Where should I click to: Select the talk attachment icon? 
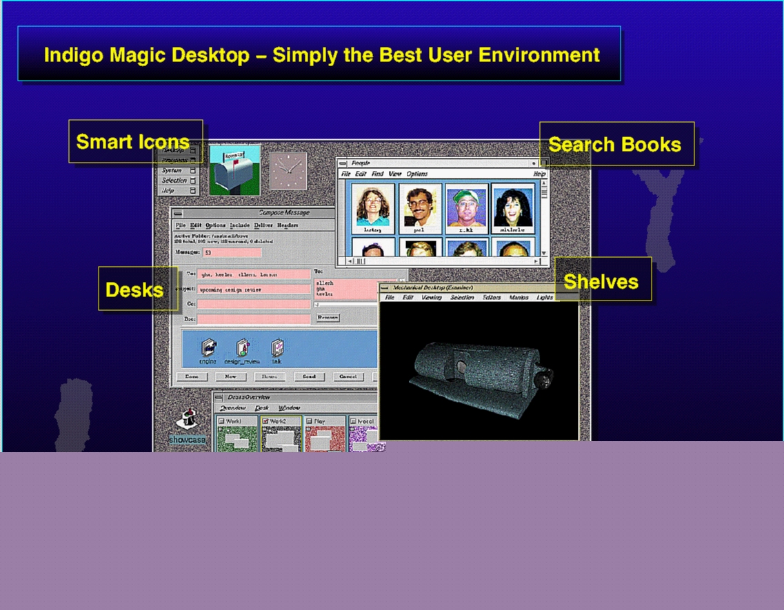pos(277,352)
